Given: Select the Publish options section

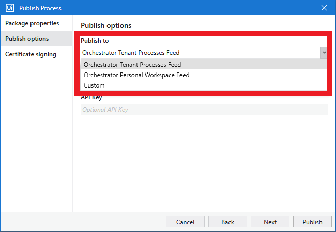Looking at the screenshot, I should 36,39.
